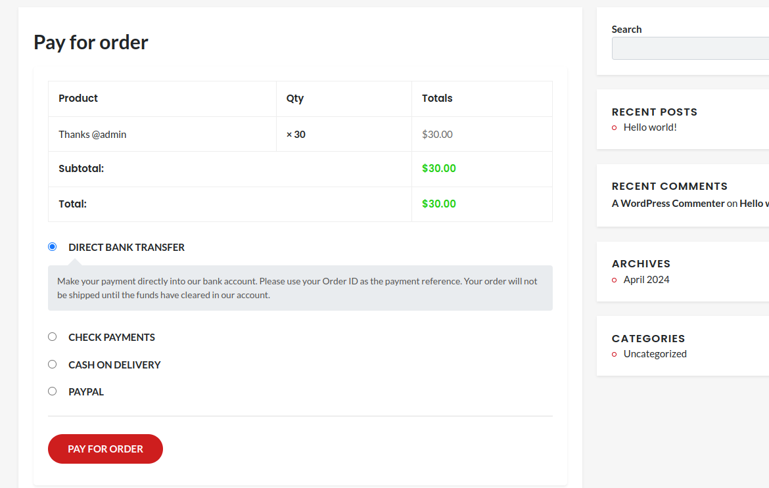
Task: Click the red bullet beside April 2024
Action: (615, 280)
